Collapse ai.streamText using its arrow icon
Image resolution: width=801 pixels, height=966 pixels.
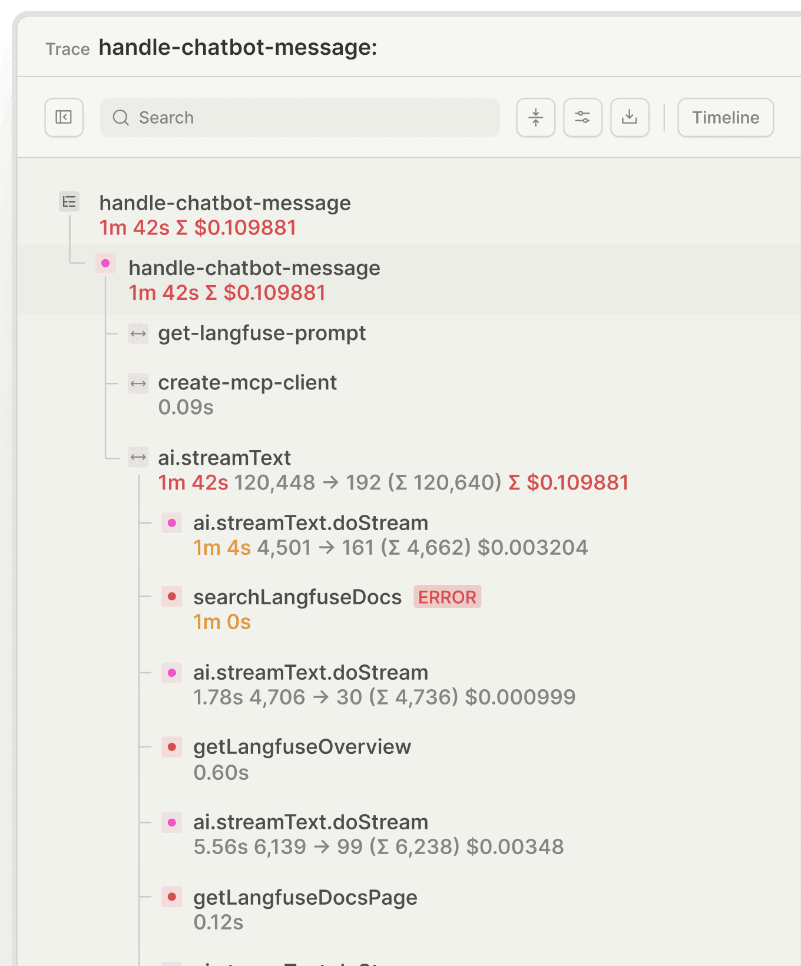point(138,457)
